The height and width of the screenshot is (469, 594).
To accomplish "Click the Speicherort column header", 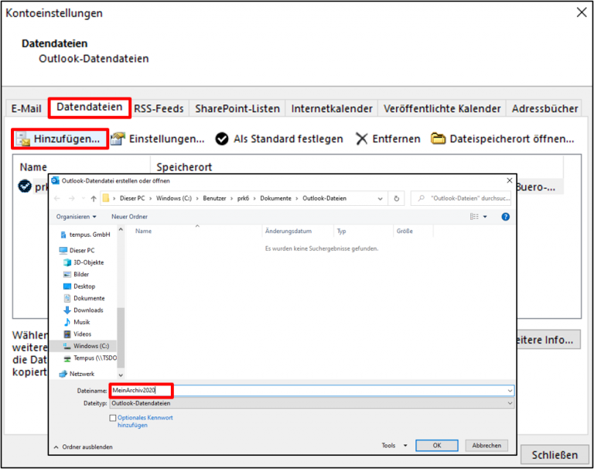I will pyautogui.click(x=184, y=167).
